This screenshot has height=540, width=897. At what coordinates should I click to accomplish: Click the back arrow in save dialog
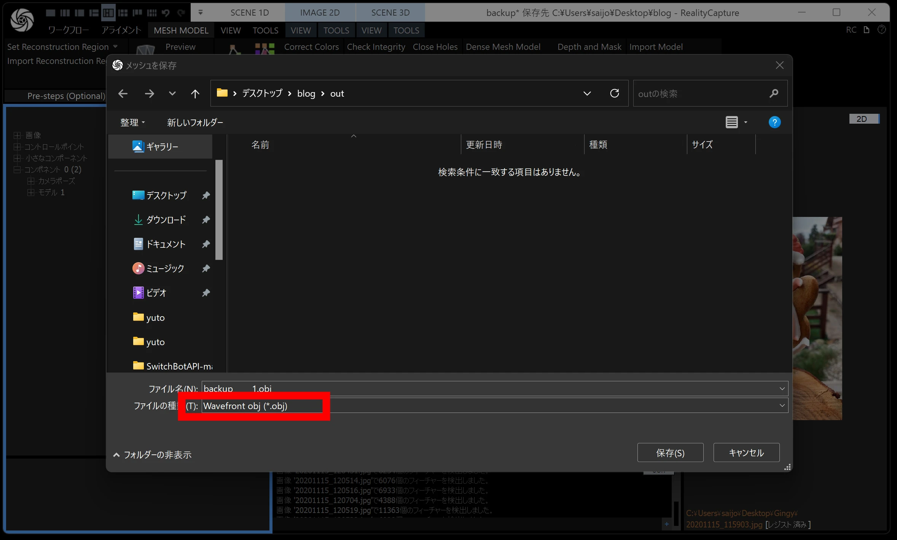pyautogui.click(x=123, y=94)
